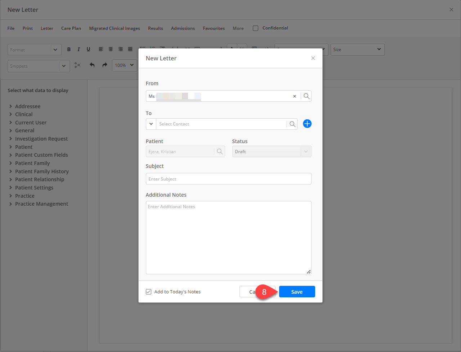Open the More menu
The image size is (461, 352).
pos(238,28)
